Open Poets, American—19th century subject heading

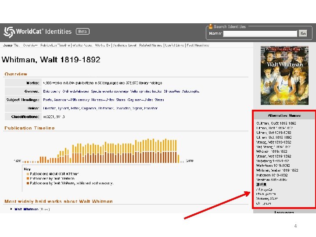(66, 100)
